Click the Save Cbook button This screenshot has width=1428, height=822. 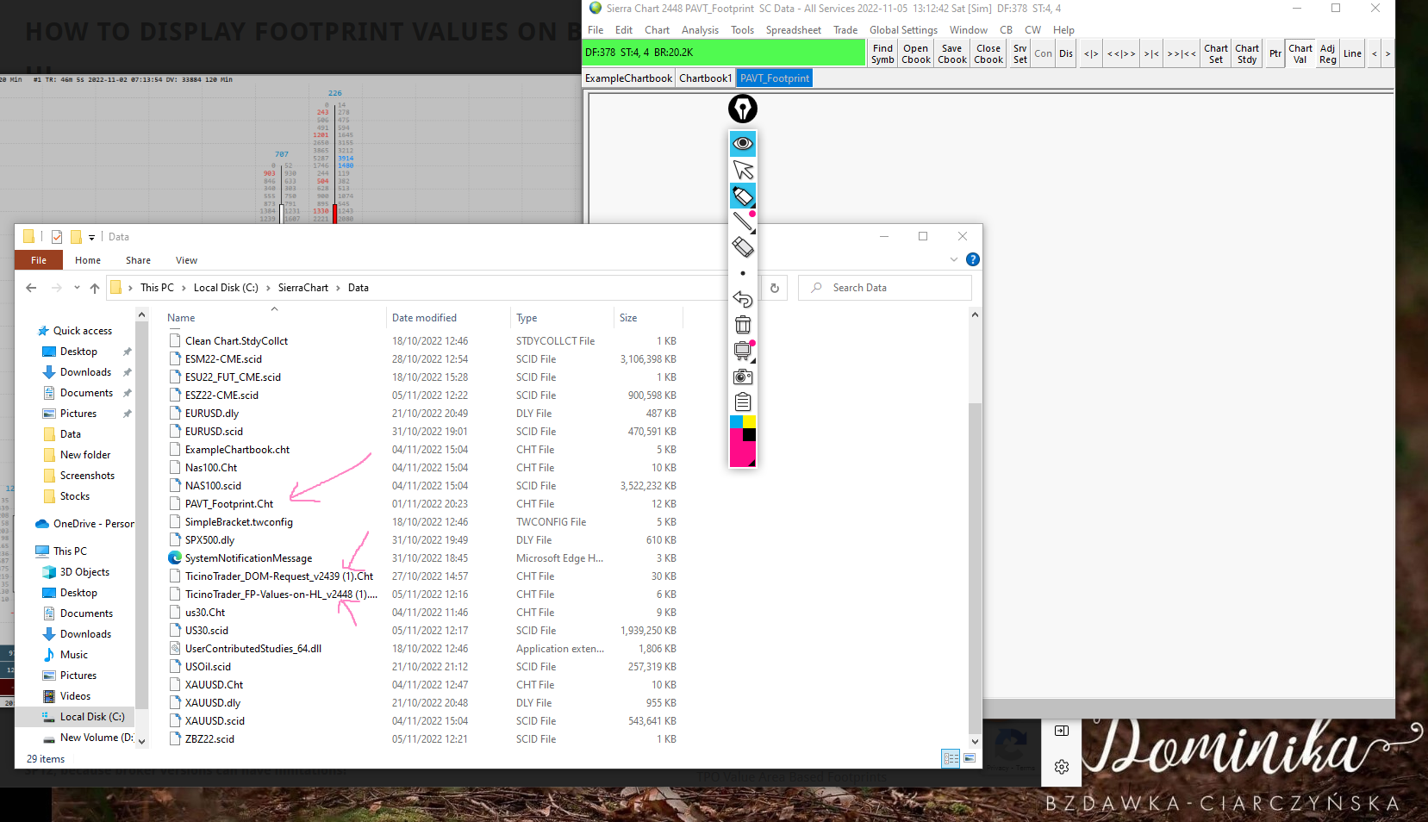pyautogui.click(x=952, y=53)
